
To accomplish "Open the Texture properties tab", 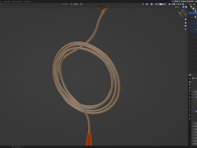I will tap(190, 119).
